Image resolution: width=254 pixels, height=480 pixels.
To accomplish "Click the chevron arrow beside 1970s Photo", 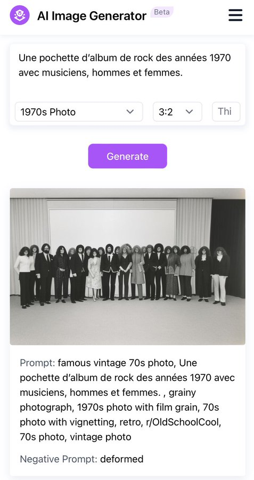I will point(130,112).
